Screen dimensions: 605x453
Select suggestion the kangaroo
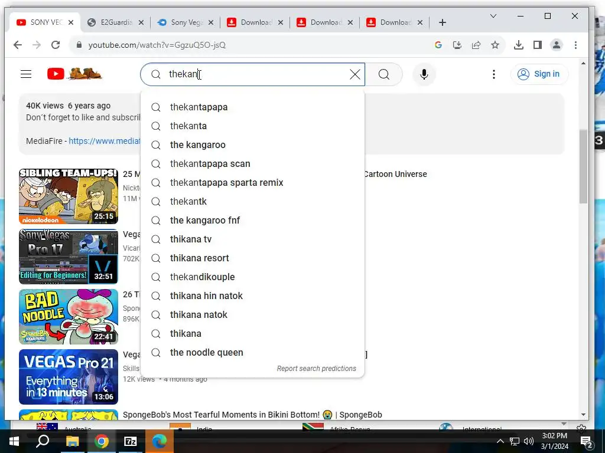[x=253, y=145]
